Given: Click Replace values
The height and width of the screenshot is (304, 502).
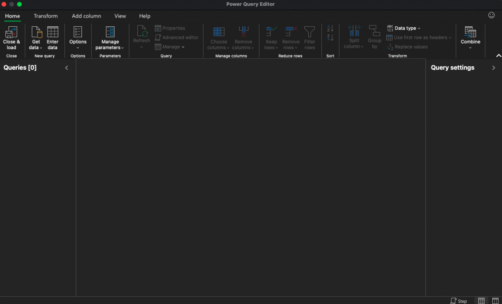Looking at the screenshot, I should coord(407,47).
